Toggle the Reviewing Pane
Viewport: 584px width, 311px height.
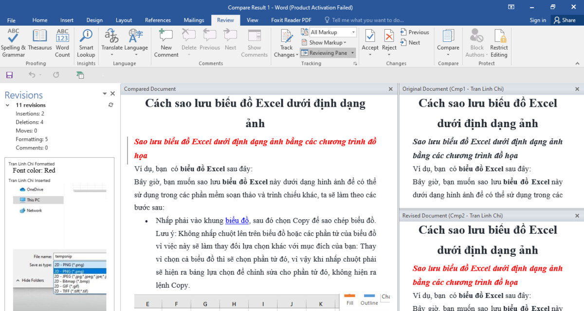pyautogui.click(x=324, y=53)
